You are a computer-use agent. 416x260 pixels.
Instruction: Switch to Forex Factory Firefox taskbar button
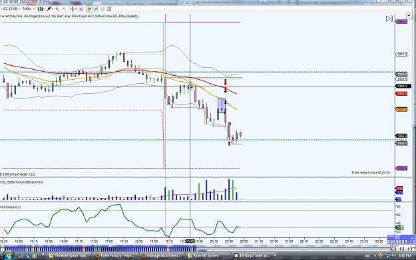pos(115,255)
